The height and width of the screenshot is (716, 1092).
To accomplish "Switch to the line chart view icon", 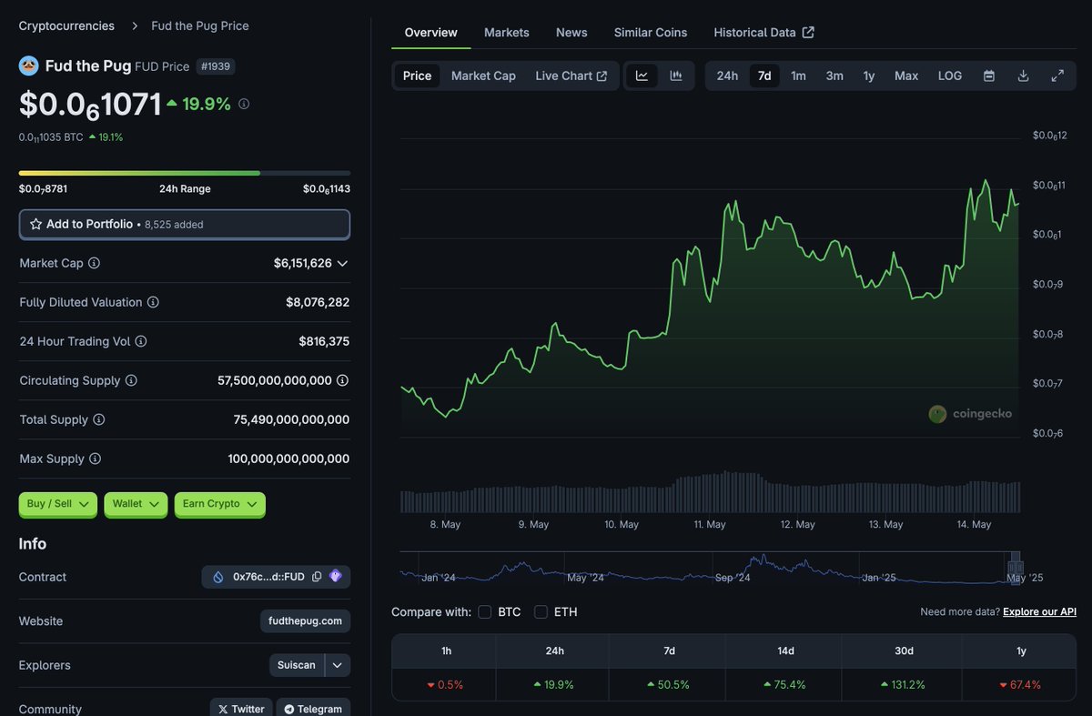I will [642, 76].
